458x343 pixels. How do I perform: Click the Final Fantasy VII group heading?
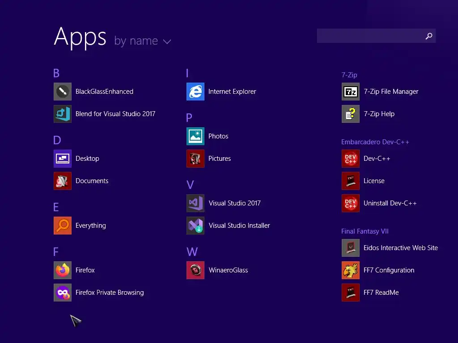point(365,231)
